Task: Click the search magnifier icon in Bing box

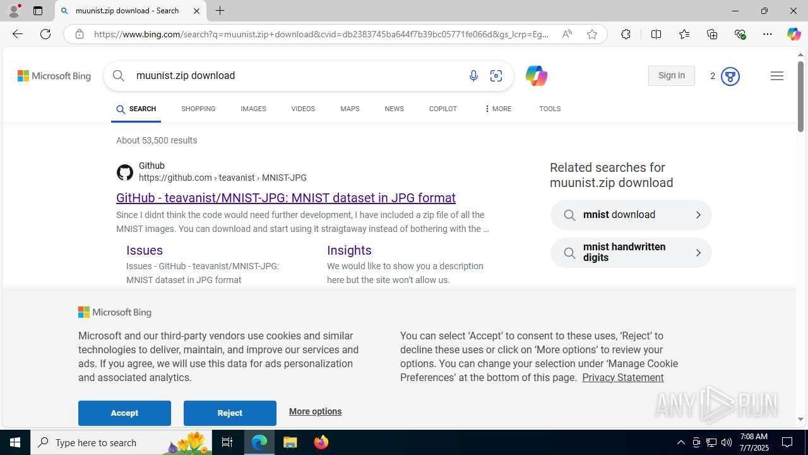Action: [119, 76]
